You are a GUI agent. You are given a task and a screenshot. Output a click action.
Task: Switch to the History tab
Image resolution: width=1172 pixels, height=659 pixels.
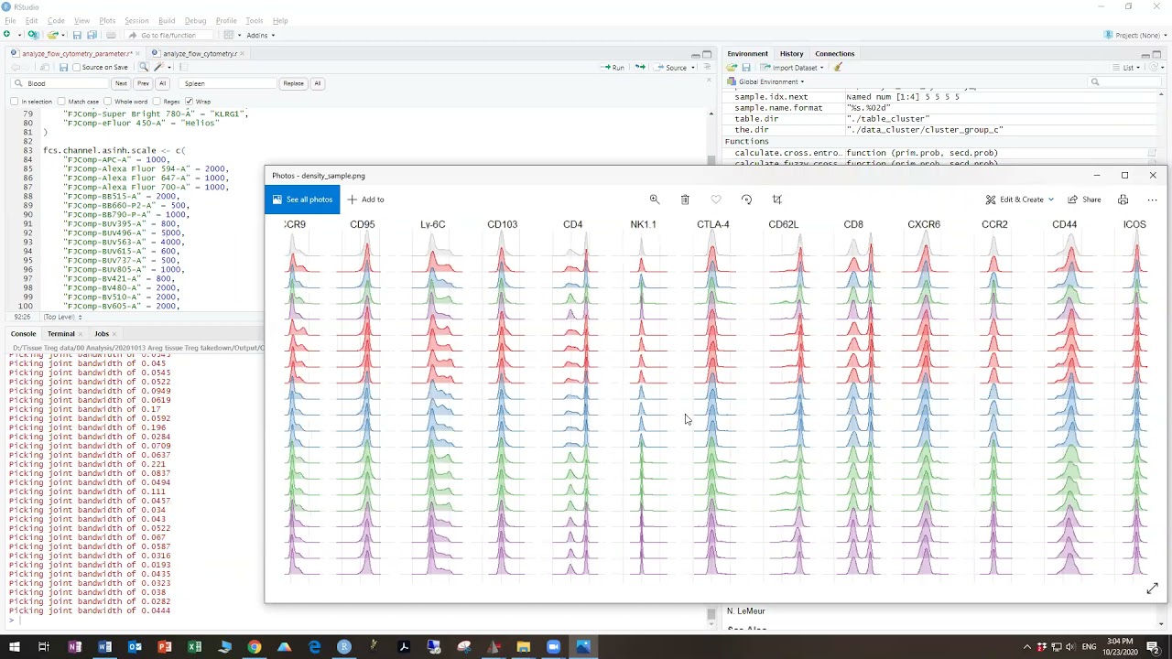(x=791, y=53)
